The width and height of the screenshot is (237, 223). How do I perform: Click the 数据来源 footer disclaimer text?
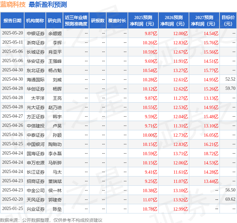click(x=51, y=220)
